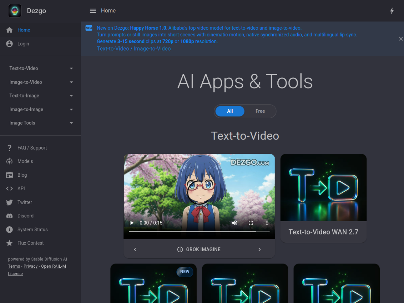This screenshot has width=404, height=303.
Task: Click the Twitter bird icon
Action: click(9, 202)
